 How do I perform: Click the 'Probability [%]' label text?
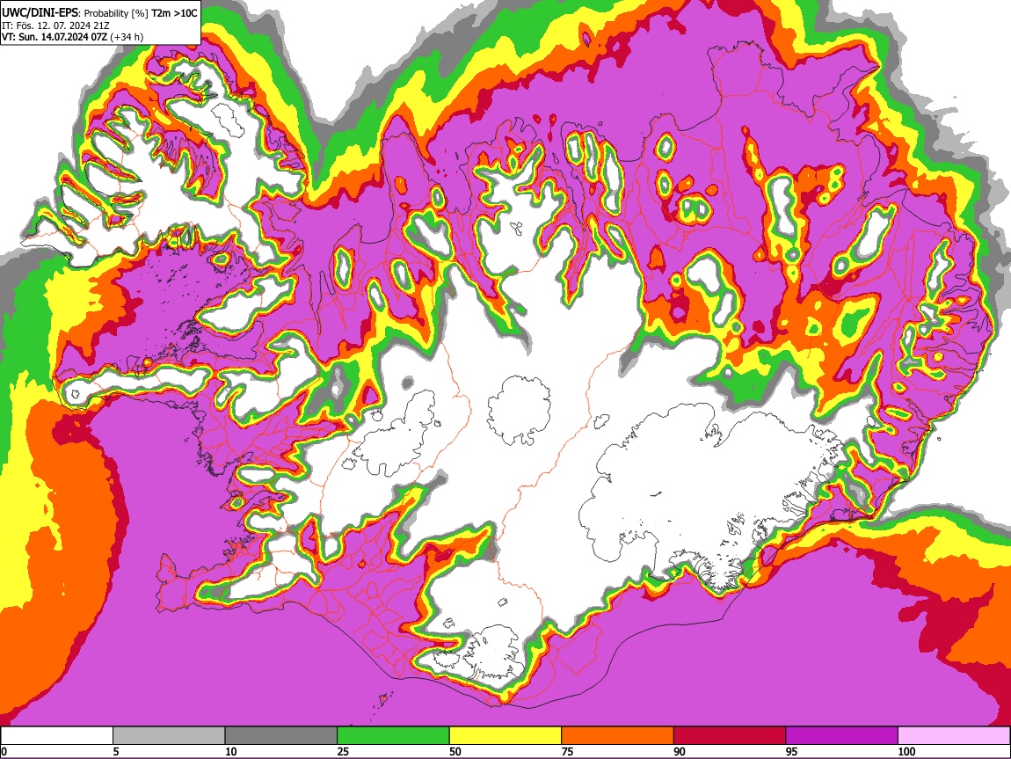[116, 13]
